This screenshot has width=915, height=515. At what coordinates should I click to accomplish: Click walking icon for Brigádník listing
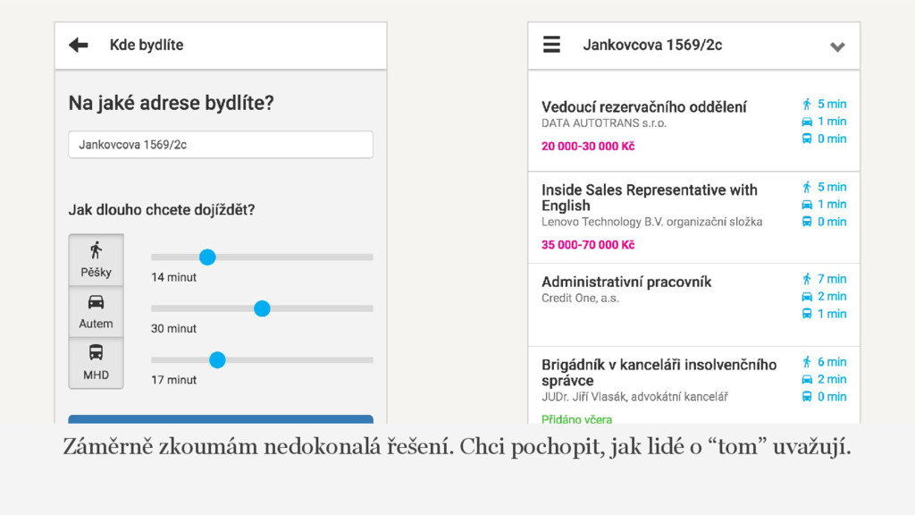tap(807, 362)
